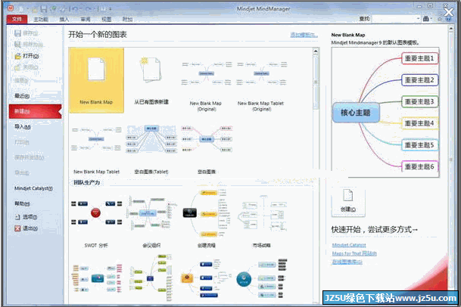Choose 打开 in the file menu
The height and width of the screenshot is (307, 461).
point(26,56)
